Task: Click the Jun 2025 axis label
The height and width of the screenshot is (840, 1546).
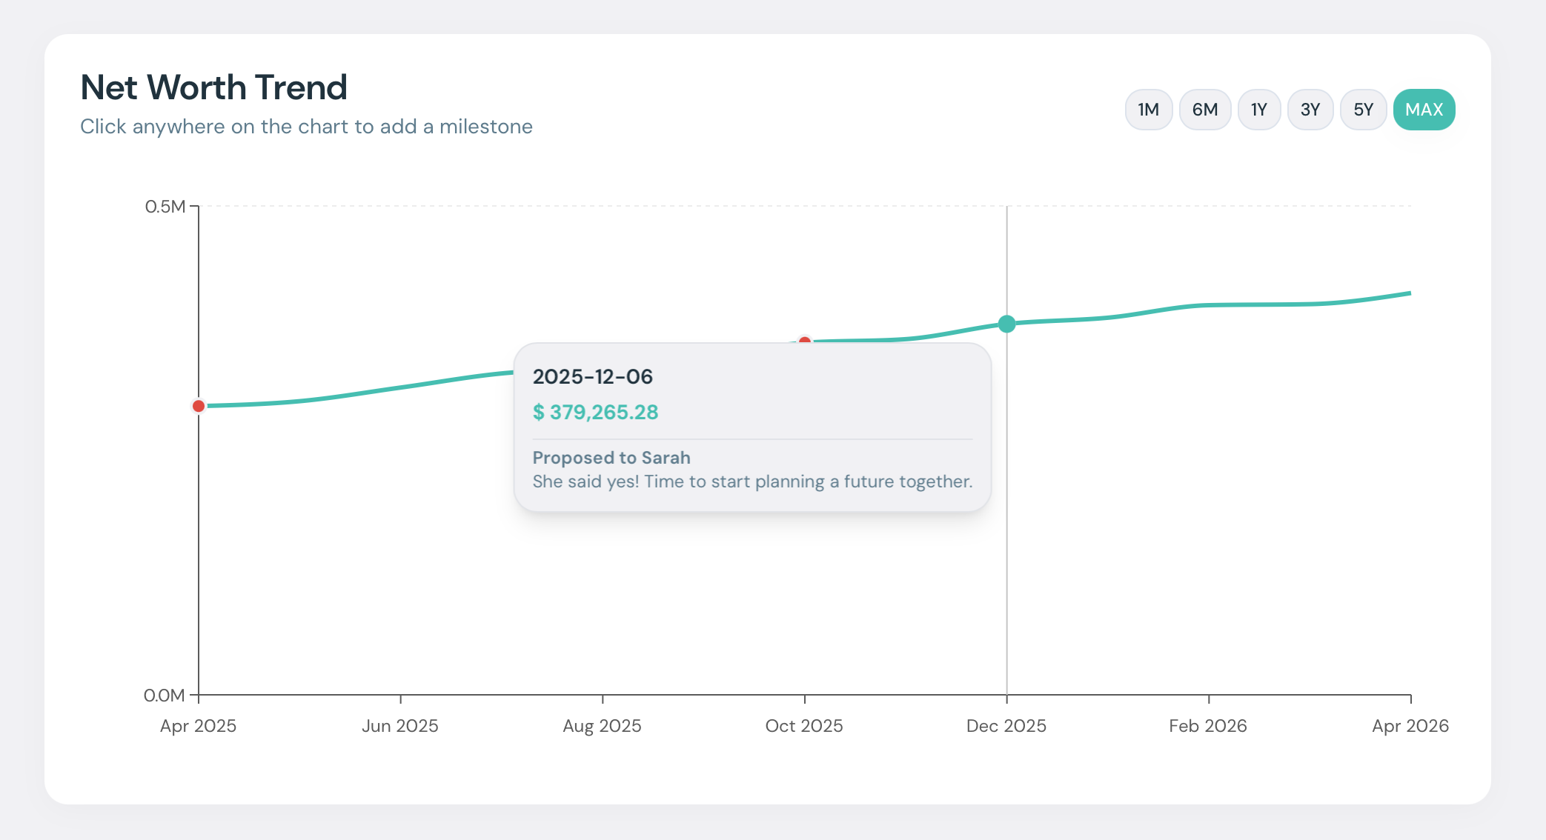Action: (x=399, y=726)
